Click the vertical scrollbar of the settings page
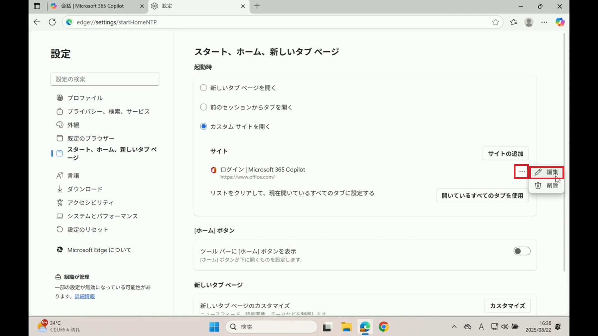This screenshot has height=336, width=598. point(564,152)
